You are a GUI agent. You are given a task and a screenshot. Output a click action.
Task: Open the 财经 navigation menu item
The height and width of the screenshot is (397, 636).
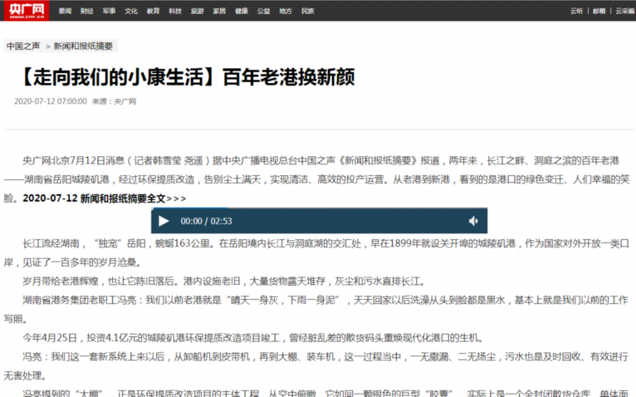[87, 11]
